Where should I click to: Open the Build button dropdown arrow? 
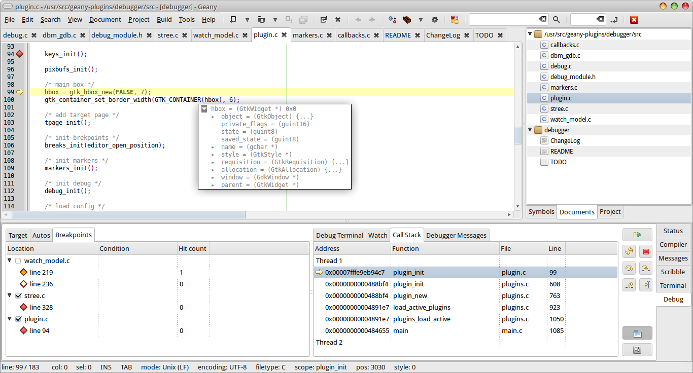click(420, 20)
